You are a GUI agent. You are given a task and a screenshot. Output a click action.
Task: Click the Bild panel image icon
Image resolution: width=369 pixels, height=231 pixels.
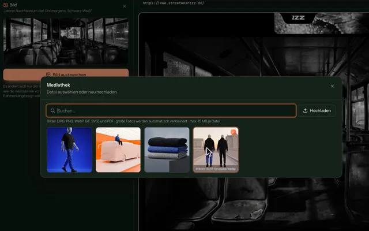coord(5,5)
